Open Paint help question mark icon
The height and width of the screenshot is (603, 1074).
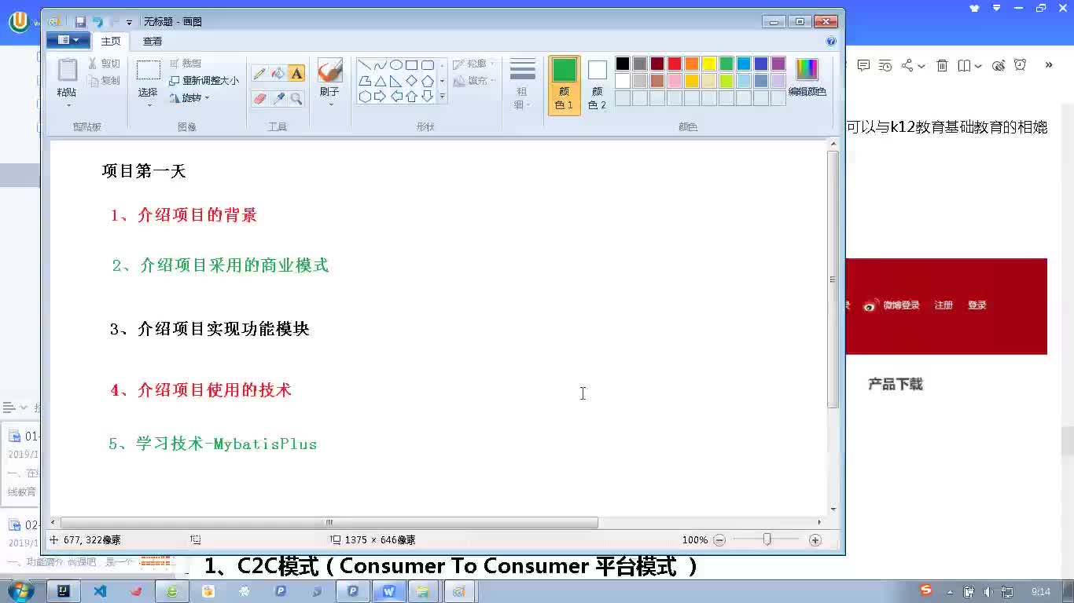(x=831, y=42)
